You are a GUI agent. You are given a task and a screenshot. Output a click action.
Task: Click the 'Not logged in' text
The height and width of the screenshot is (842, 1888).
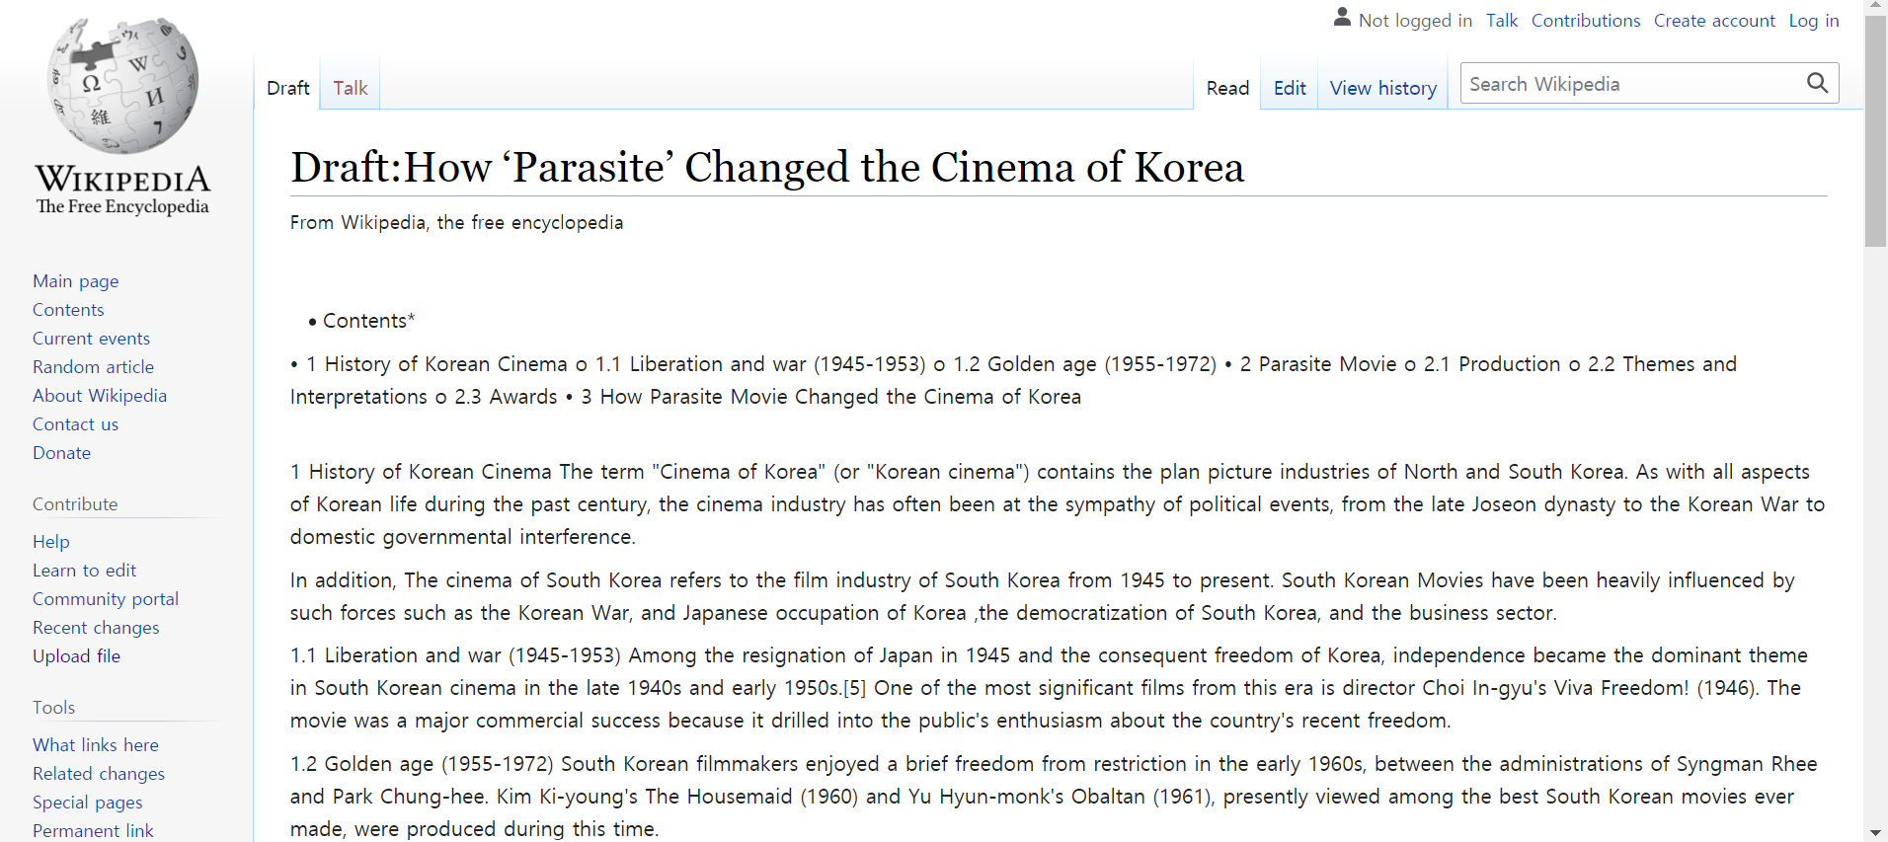point(1415,21)
